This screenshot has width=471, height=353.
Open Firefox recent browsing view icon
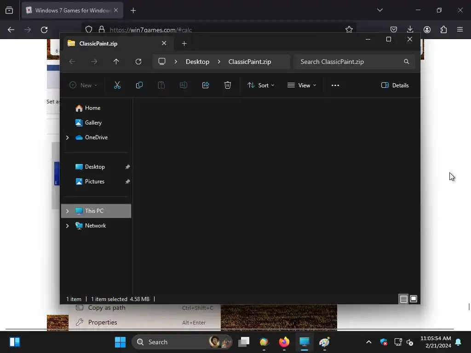tap(9, 11)
